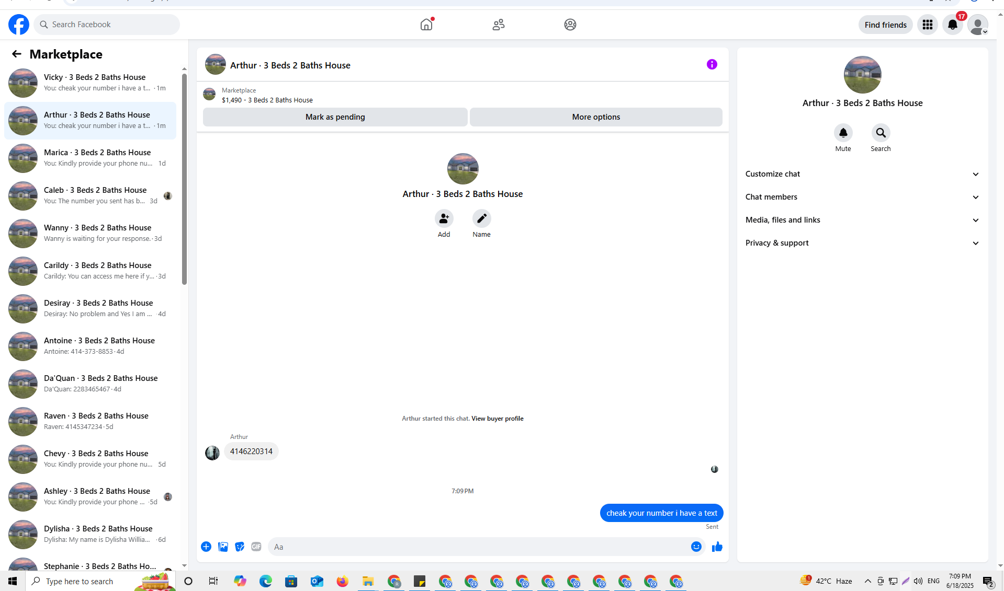Launch Firefox from the taskbar
This screenshot has height=591, width=1004.
point(343,581)
